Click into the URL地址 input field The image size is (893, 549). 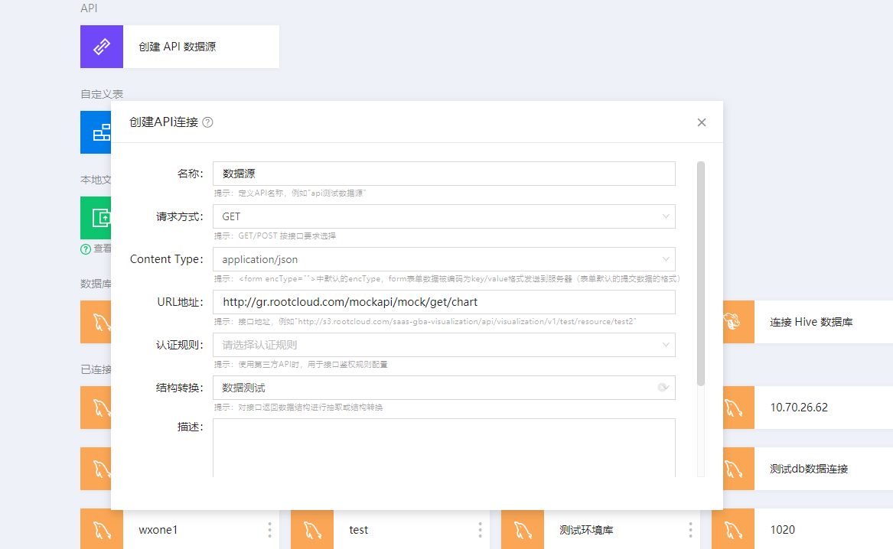pyautogui.click(x=444, y=302)
